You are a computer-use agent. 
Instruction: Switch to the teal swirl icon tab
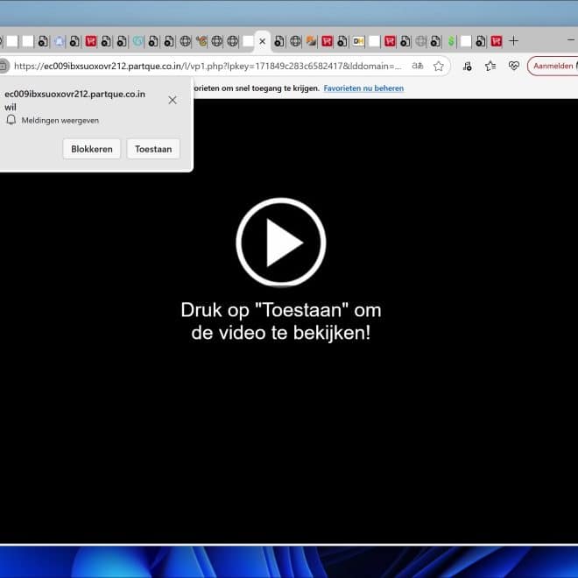click(x=137, y=41)
